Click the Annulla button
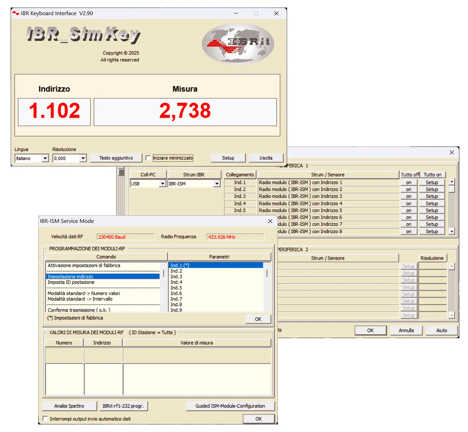This screenshot has height=432, width=468. [x=406, y=331]
